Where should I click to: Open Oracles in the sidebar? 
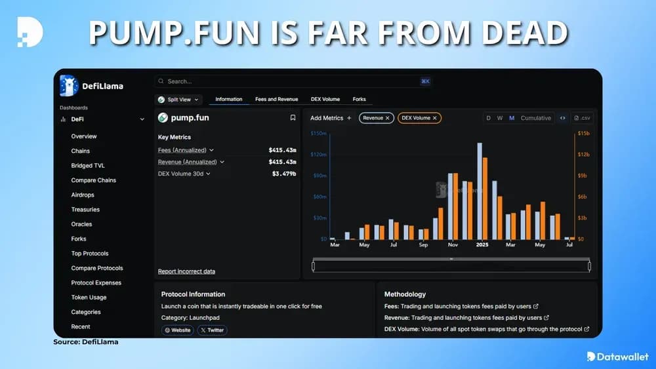81,224
